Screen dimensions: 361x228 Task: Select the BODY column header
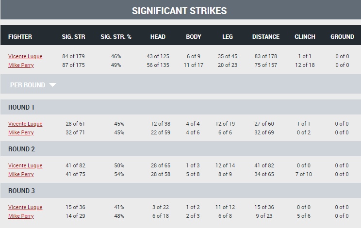tap(194, 37)
